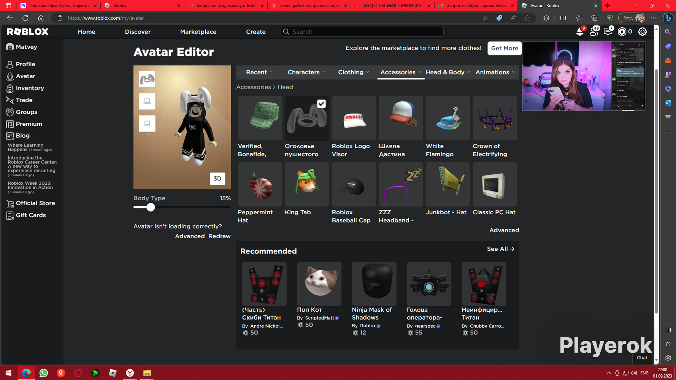Image resolution: width=676 pixels, height=380 pixels.
Task: Go back with the browser back arrow
Action: (10, 18)
